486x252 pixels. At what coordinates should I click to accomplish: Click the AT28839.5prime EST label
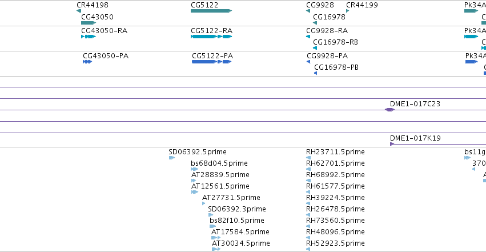point(220,175)
